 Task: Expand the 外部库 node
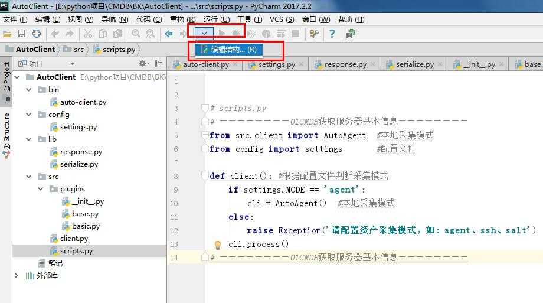tap(17, 276)
